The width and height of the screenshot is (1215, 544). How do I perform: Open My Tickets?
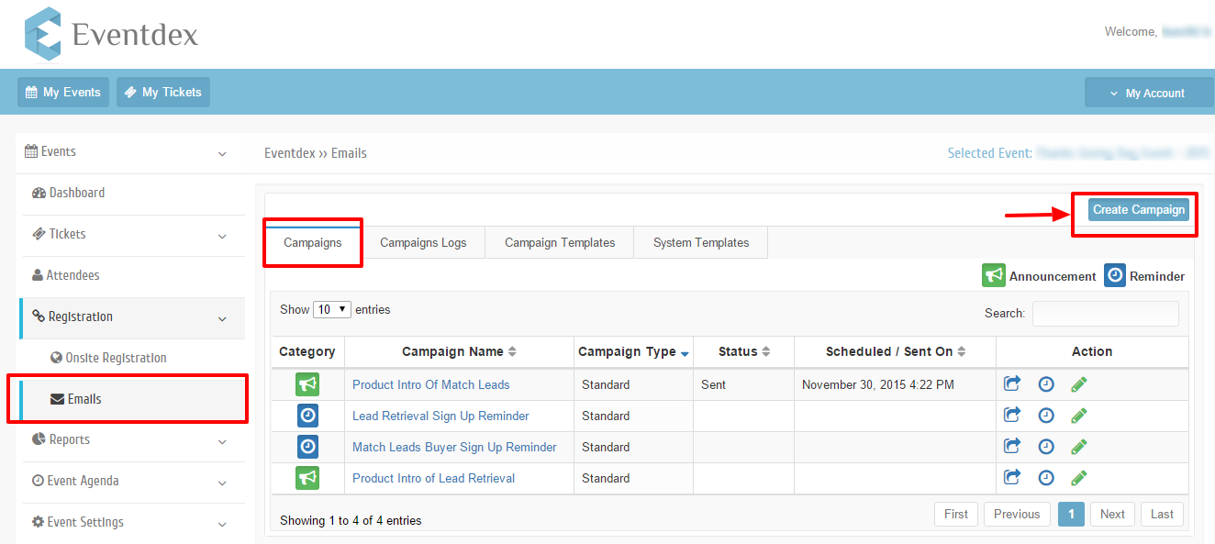(x=163, y=92)
